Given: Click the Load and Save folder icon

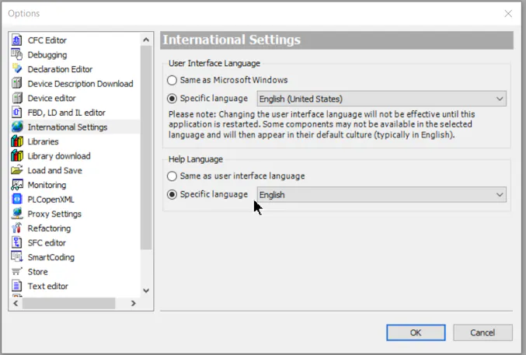Looking at the screenshot, I should pos(17,170).
